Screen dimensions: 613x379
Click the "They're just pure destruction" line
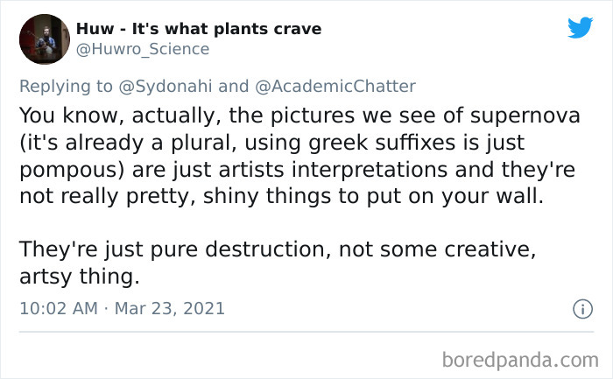click(x=172, y=249)
